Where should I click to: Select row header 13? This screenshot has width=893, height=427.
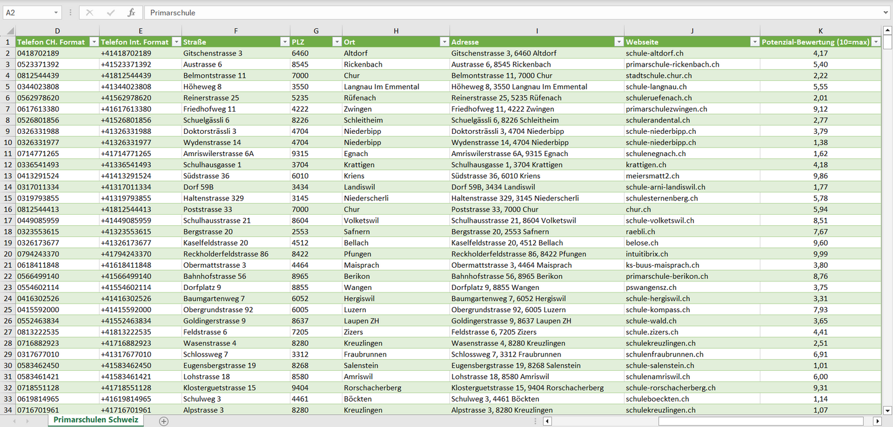7,176
